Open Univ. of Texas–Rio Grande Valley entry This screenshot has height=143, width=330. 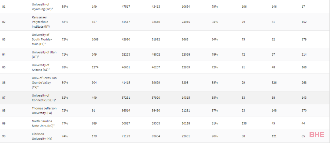(x=44, y=82)
